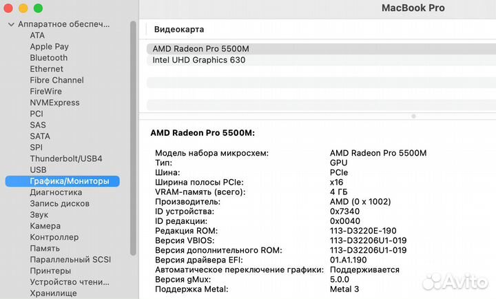Open the PCI entry
496x299 pixels.
[37, 114]
